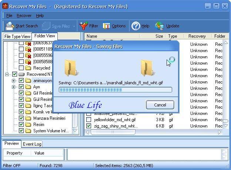Expand the Ayrı folder node

coord(13,87)
